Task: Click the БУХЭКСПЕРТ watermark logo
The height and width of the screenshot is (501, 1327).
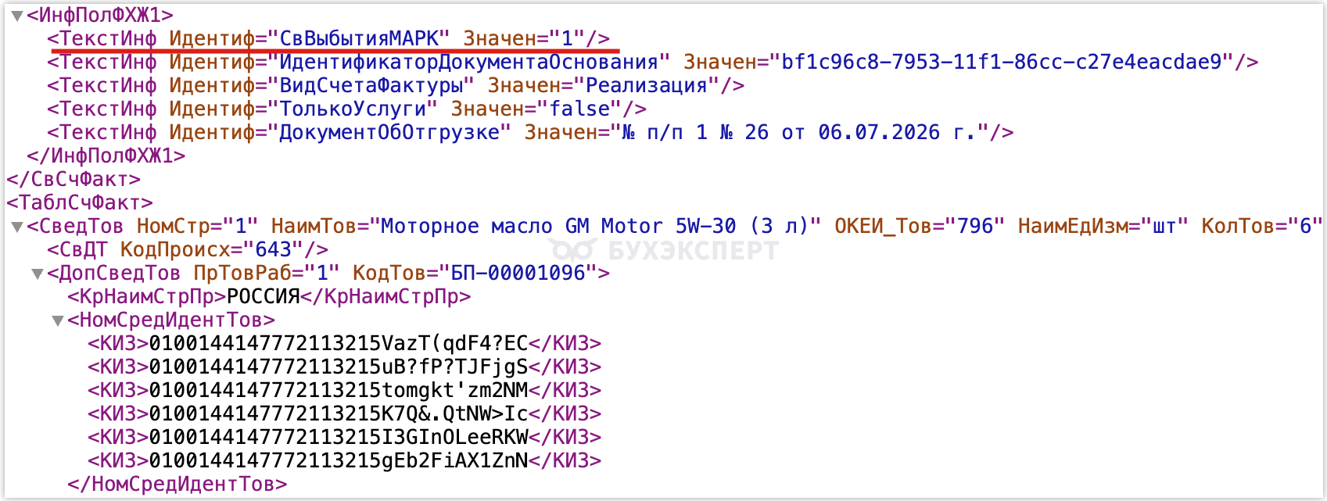Action: (x=663, y=250)
